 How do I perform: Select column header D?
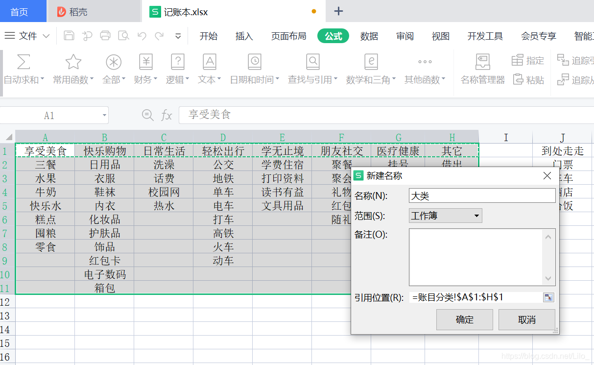(x=223, y=137)
